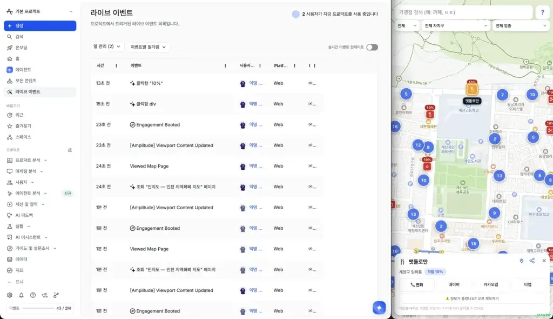The height and width of the screenshot is (319, 553).
Task: Expand 마케팅 분석 section
Action: point(26,171)
